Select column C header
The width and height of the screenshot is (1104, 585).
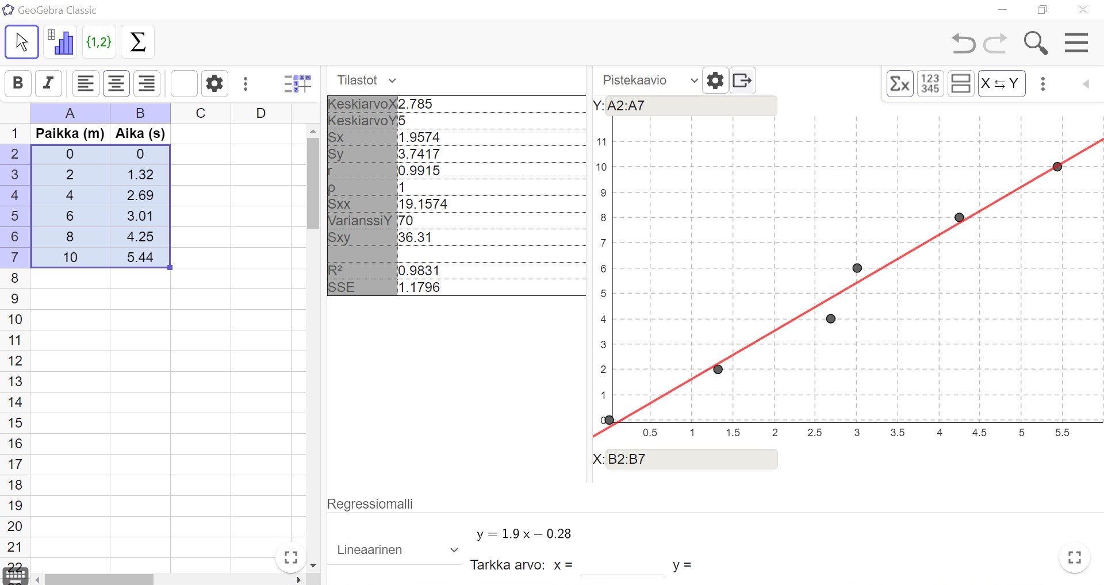[x=201, y=113]
